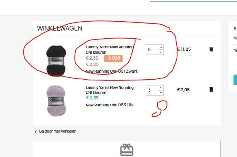
Task: Remove the 063 Lila yarn via trash icon
Action: click(211, 89)
